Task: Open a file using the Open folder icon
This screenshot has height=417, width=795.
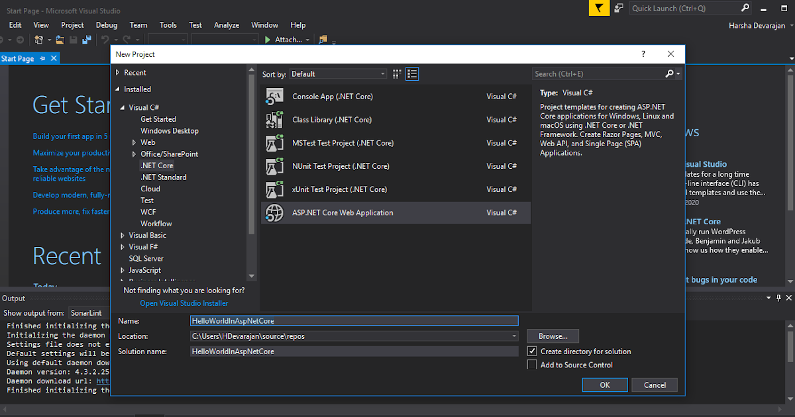Action: (59, 40)
